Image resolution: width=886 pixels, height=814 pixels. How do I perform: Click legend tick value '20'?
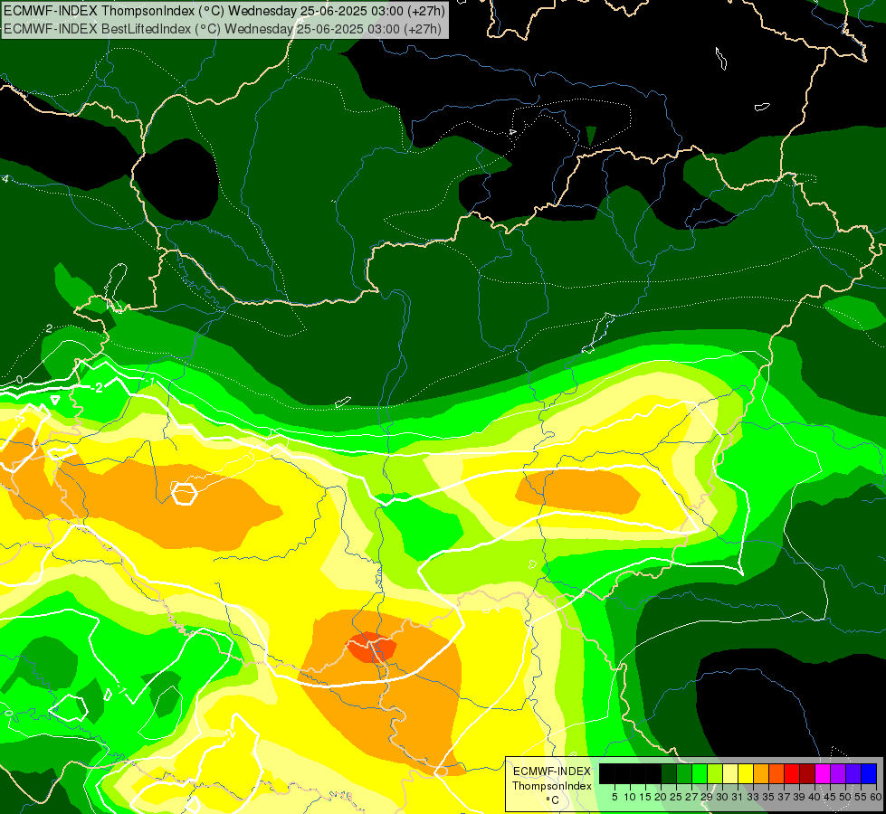[x=661, y=797]
